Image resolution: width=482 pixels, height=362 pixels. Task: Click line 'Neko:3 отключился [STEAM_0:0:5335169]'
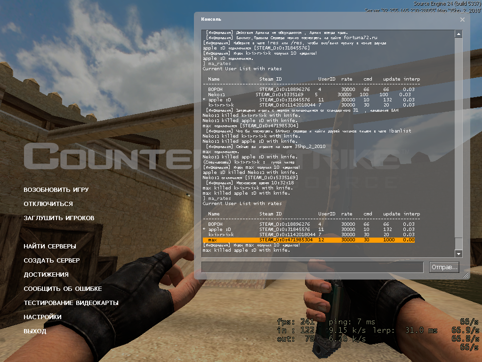coord(250,178)
